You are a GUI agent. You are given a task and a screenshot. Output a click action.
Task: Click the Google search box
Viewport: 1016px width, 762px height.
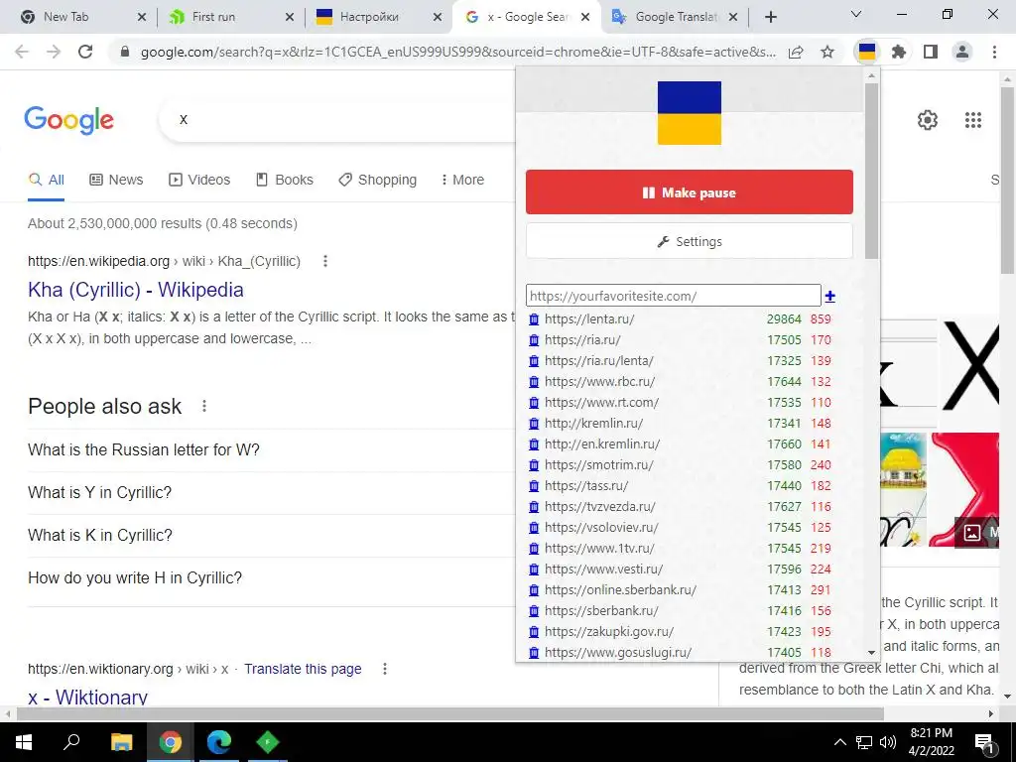pos(337,119)
